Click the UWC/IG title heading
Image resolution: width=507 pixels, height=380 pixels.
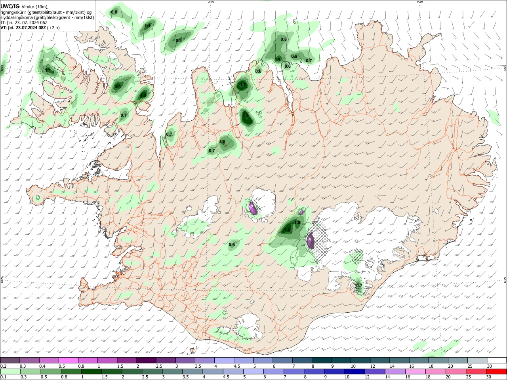10,6
